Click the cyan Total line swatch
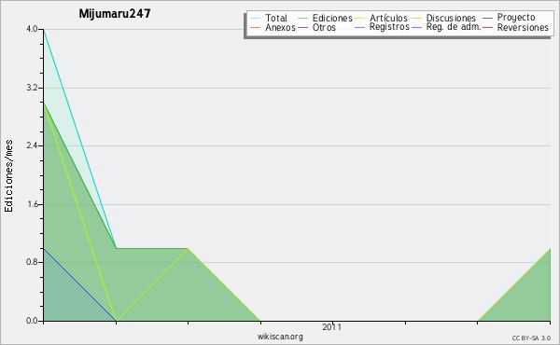560x345 pixels. pyautogui.click(x=256, y=18)
